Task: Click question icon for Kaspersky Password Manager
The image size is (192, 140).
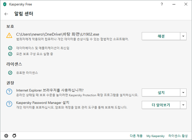Action: [x=9, y=104]
